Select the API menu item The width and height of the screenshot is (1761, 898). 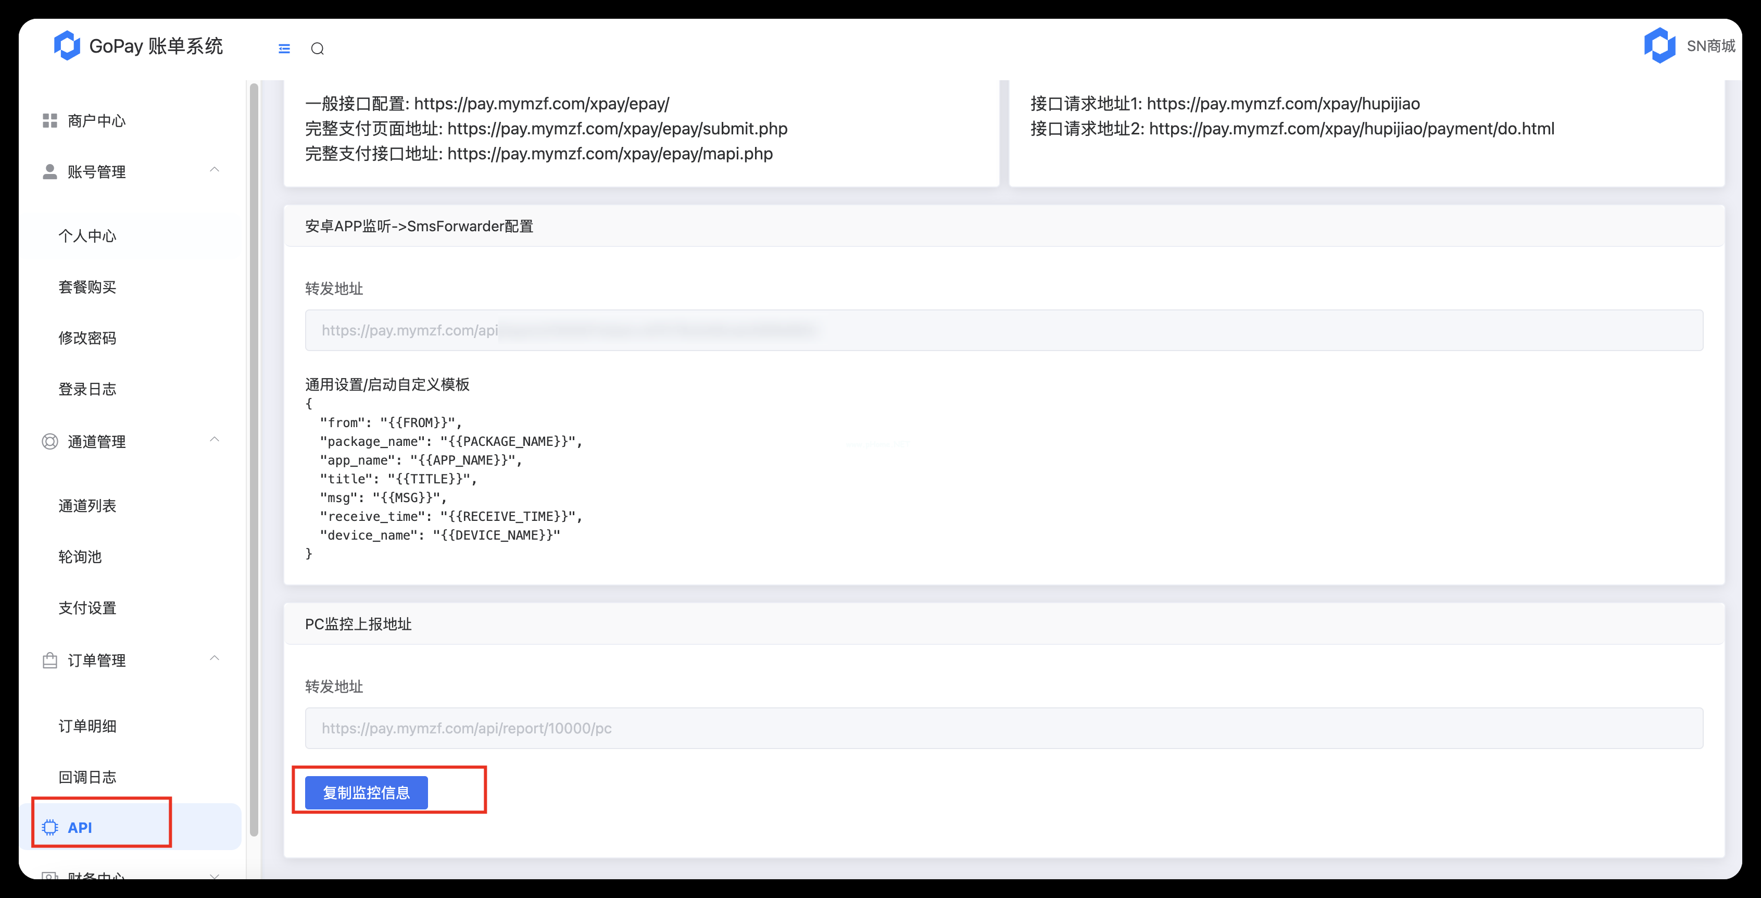pyautogui.click(x=130, y=827)
